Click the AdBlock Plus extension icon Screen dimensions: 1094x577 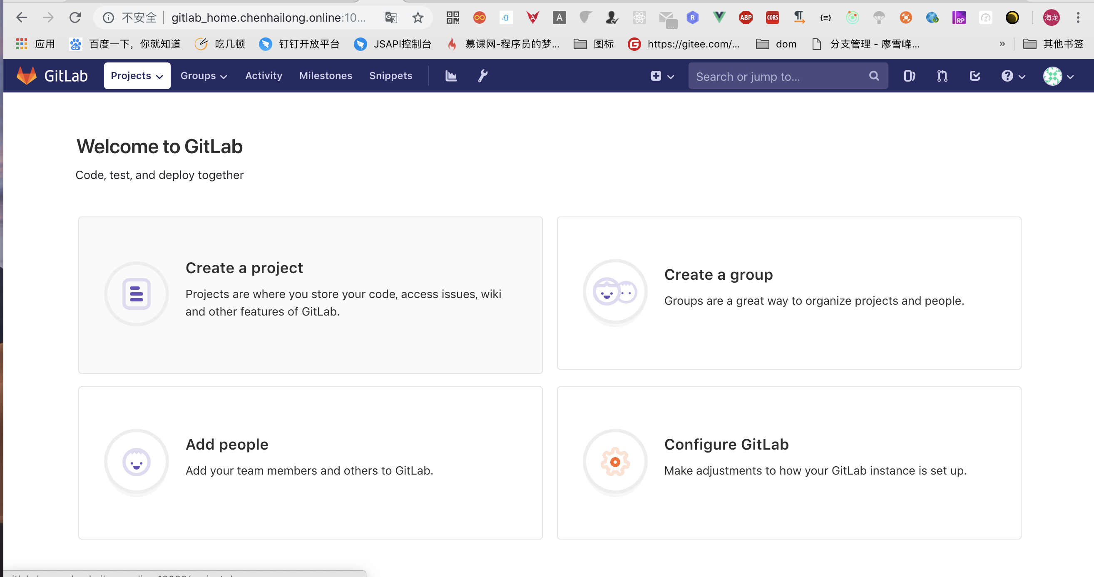746,17
